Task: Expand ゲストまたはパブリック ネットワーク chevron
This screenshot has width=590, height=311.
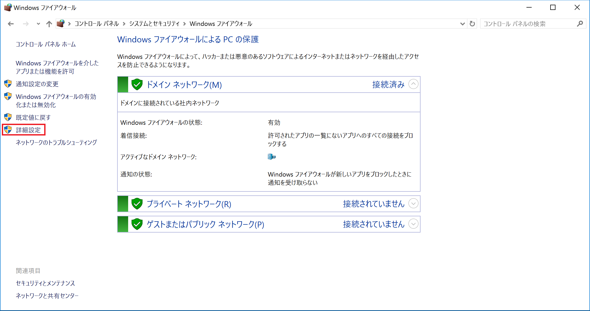Action: (413, 224)
